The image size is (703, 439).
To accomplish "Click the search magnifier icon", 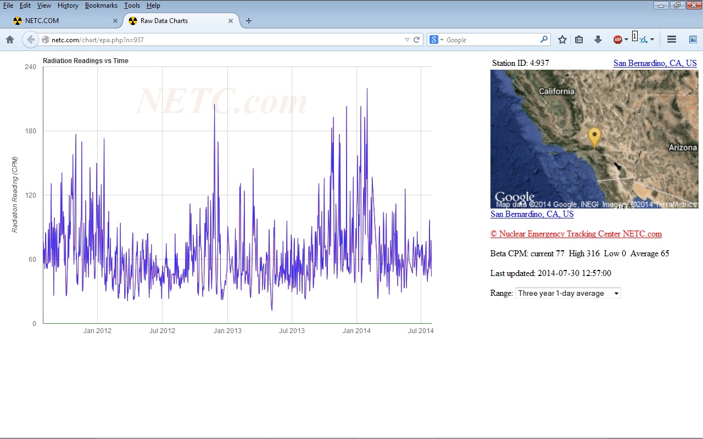I will pyautogui.click(x=544, y=40).
